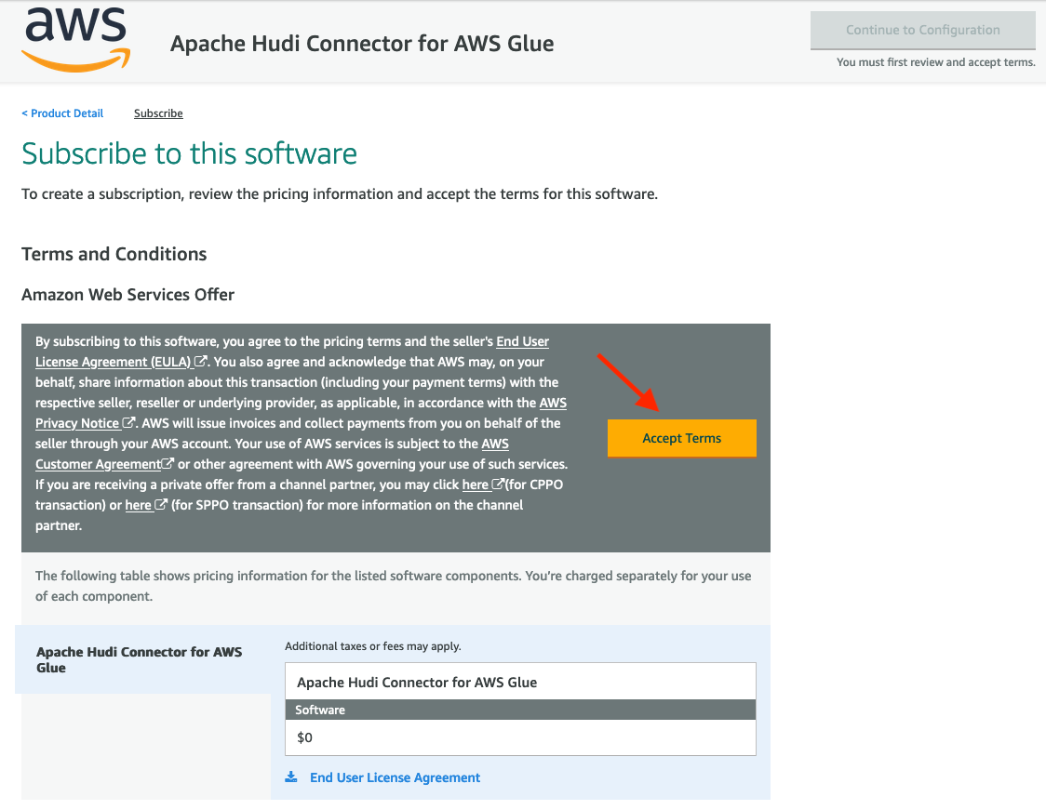Select 'Apache Hudi Connector for AWS Glue' sidebar item

click(x=142, y=659)
